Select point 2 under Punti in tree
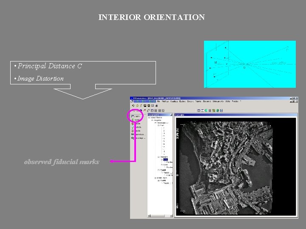 point(164,131)
